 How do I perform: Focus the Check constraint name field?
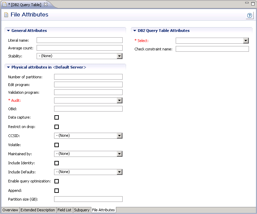[x=212, y=49]
